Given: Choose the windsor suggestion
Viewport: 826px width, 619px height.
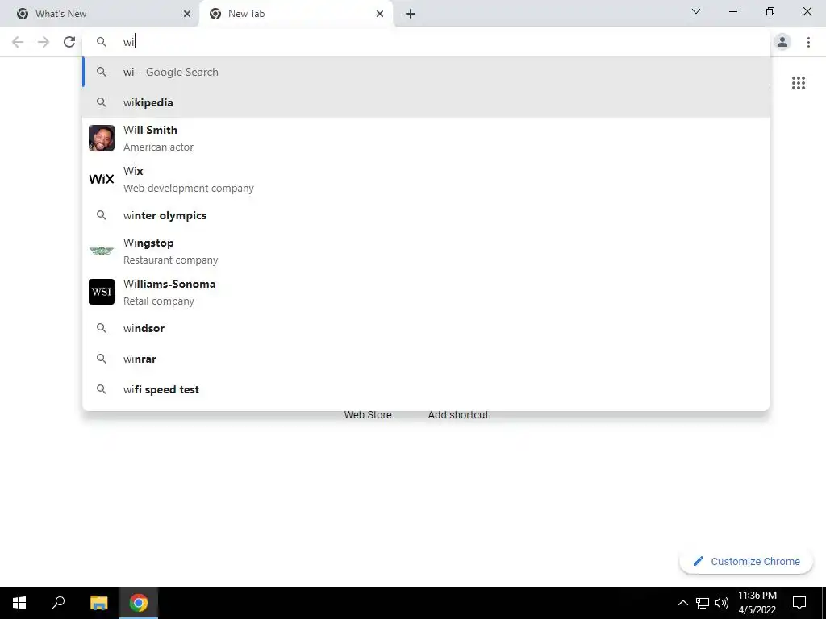Looking at the screenshot, I should 426,329.
